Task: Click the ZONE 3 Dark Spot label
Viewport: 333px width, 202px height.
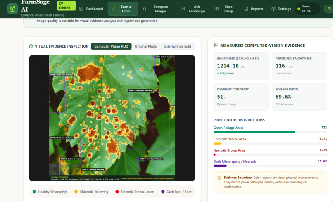Action: click(x=62, y=75)
